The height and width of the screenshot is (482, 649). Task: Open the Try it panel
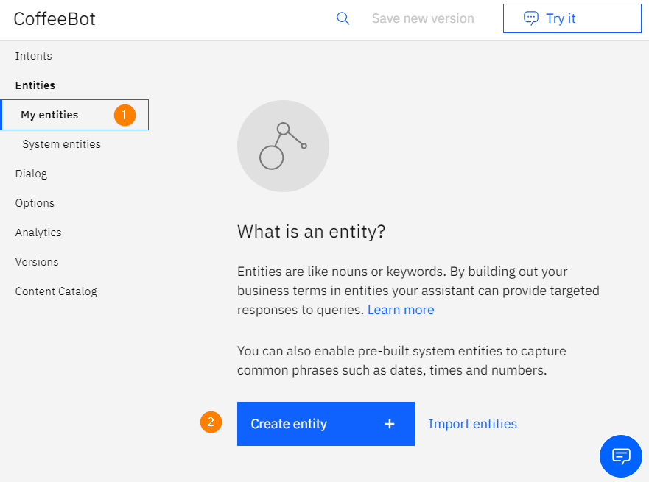572,18
